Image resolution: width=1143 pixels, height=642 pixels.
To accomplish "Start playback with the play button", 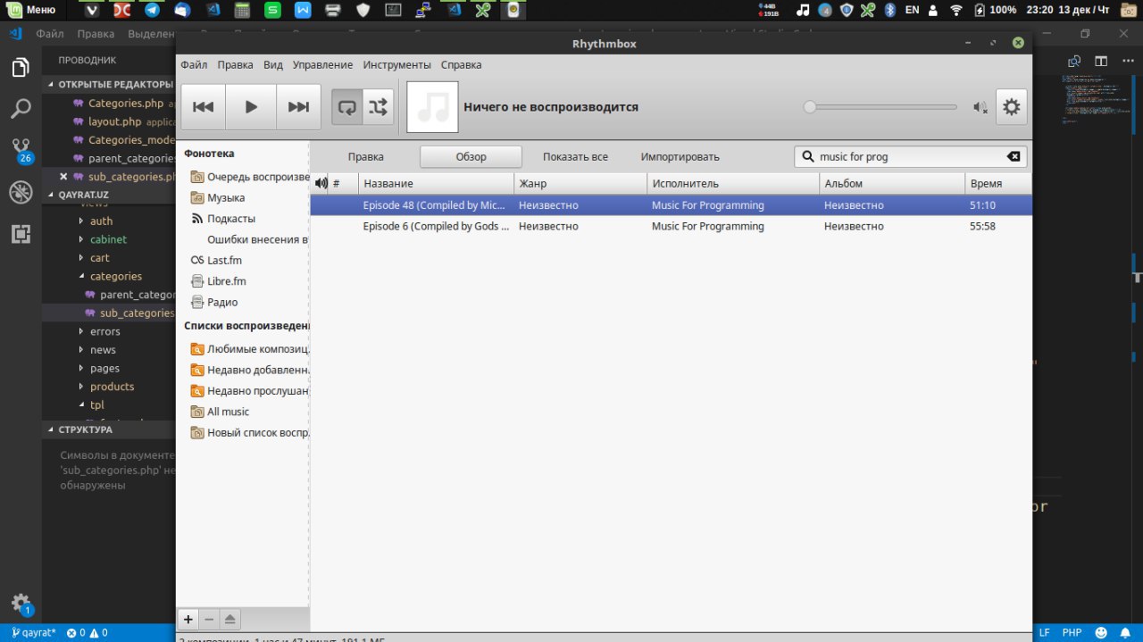I will tap(251, 107).
